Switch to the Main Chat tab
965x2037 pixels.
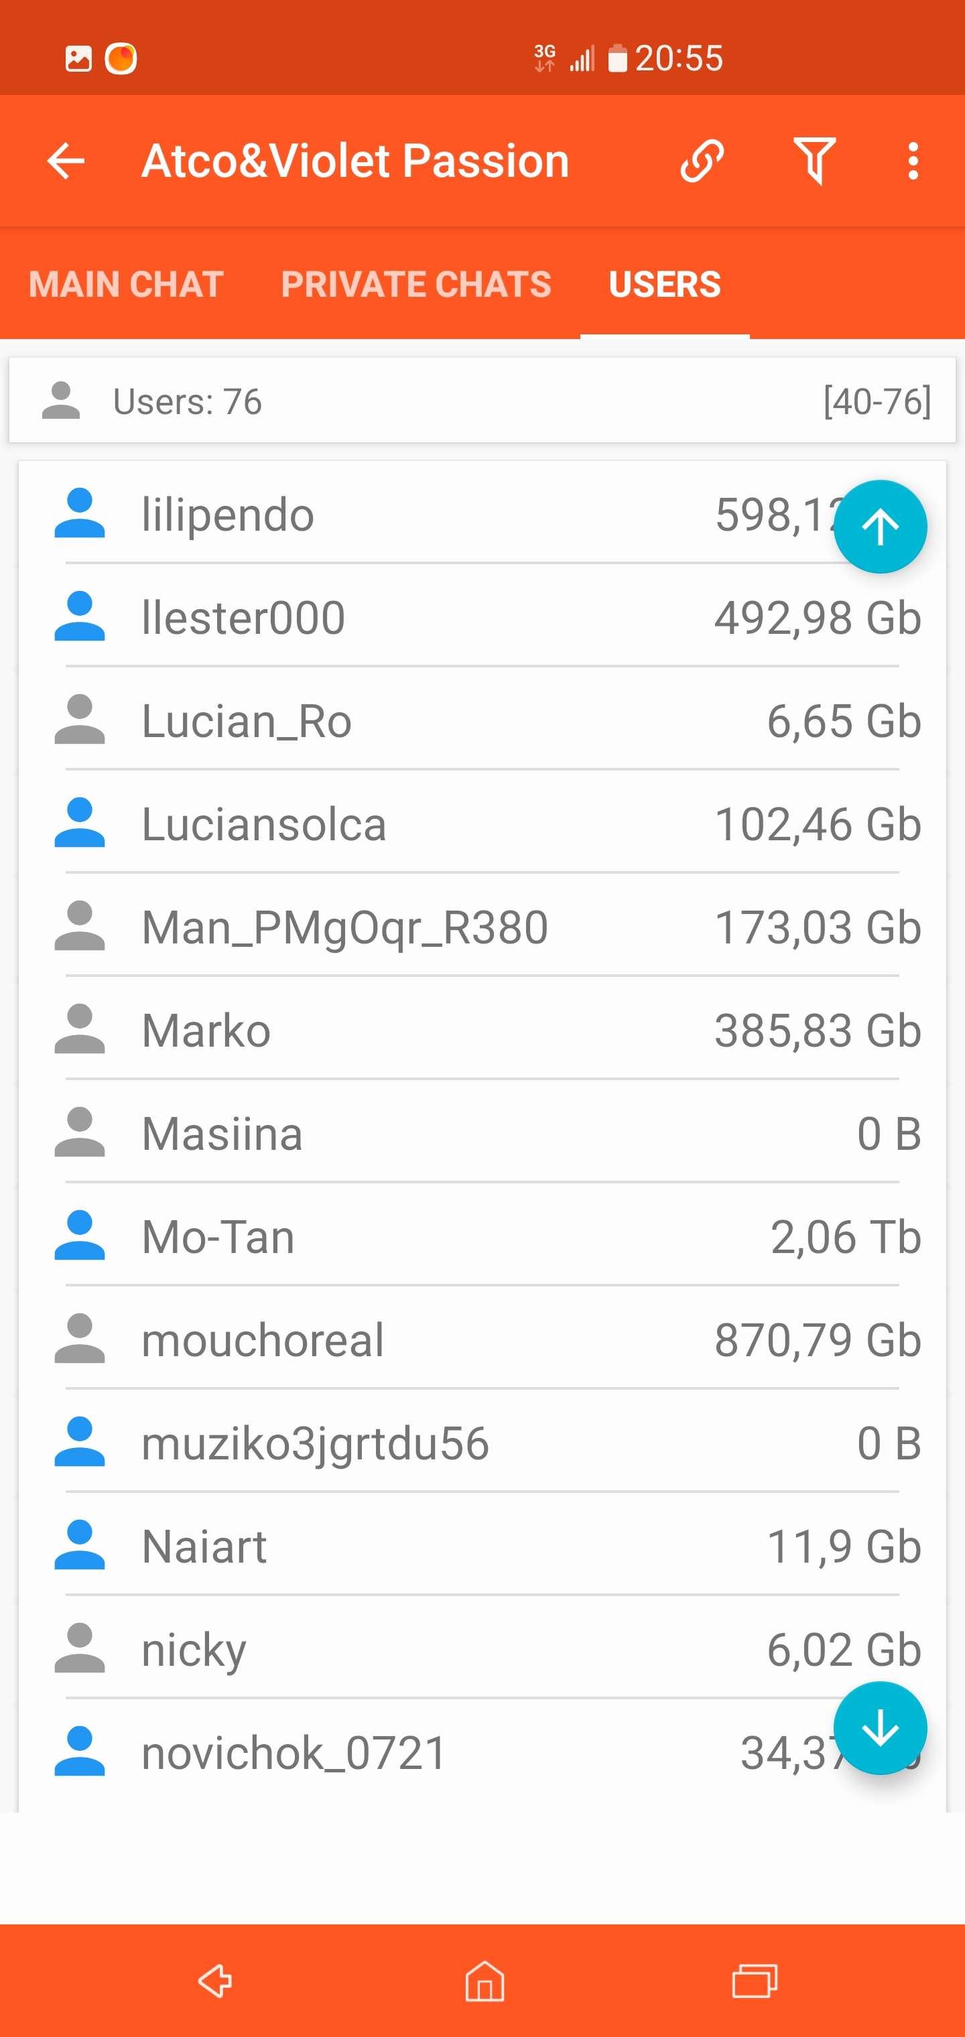click(x=126, y=285)
